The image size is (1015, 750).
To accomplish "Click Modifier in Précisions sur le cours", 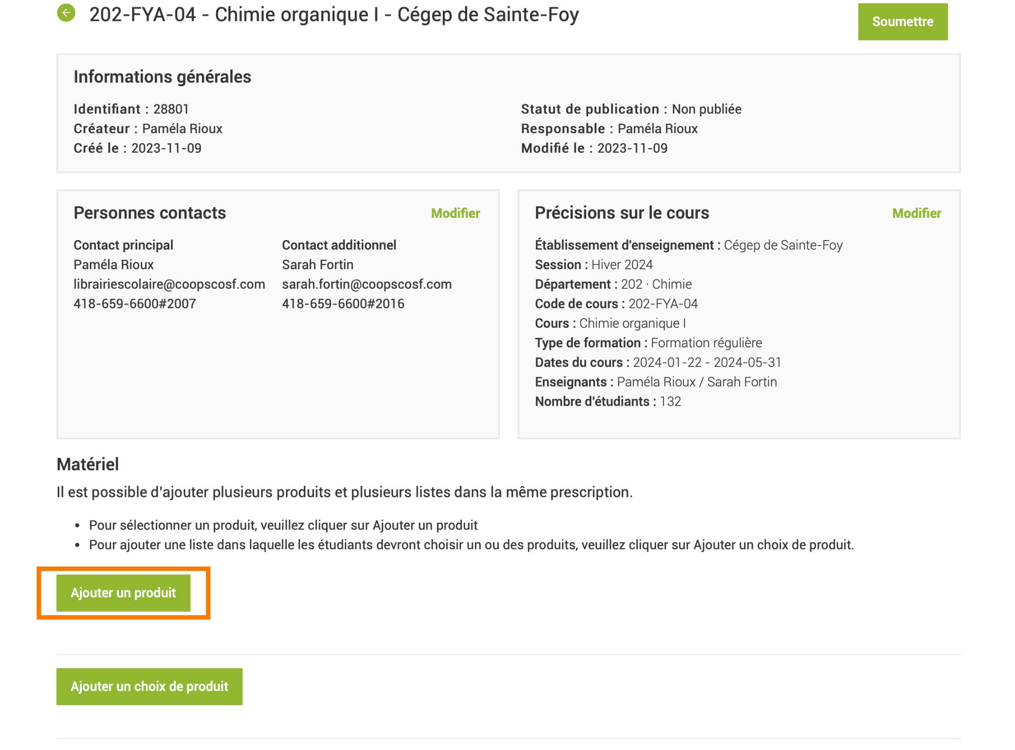I will click(x=916, y=213).
